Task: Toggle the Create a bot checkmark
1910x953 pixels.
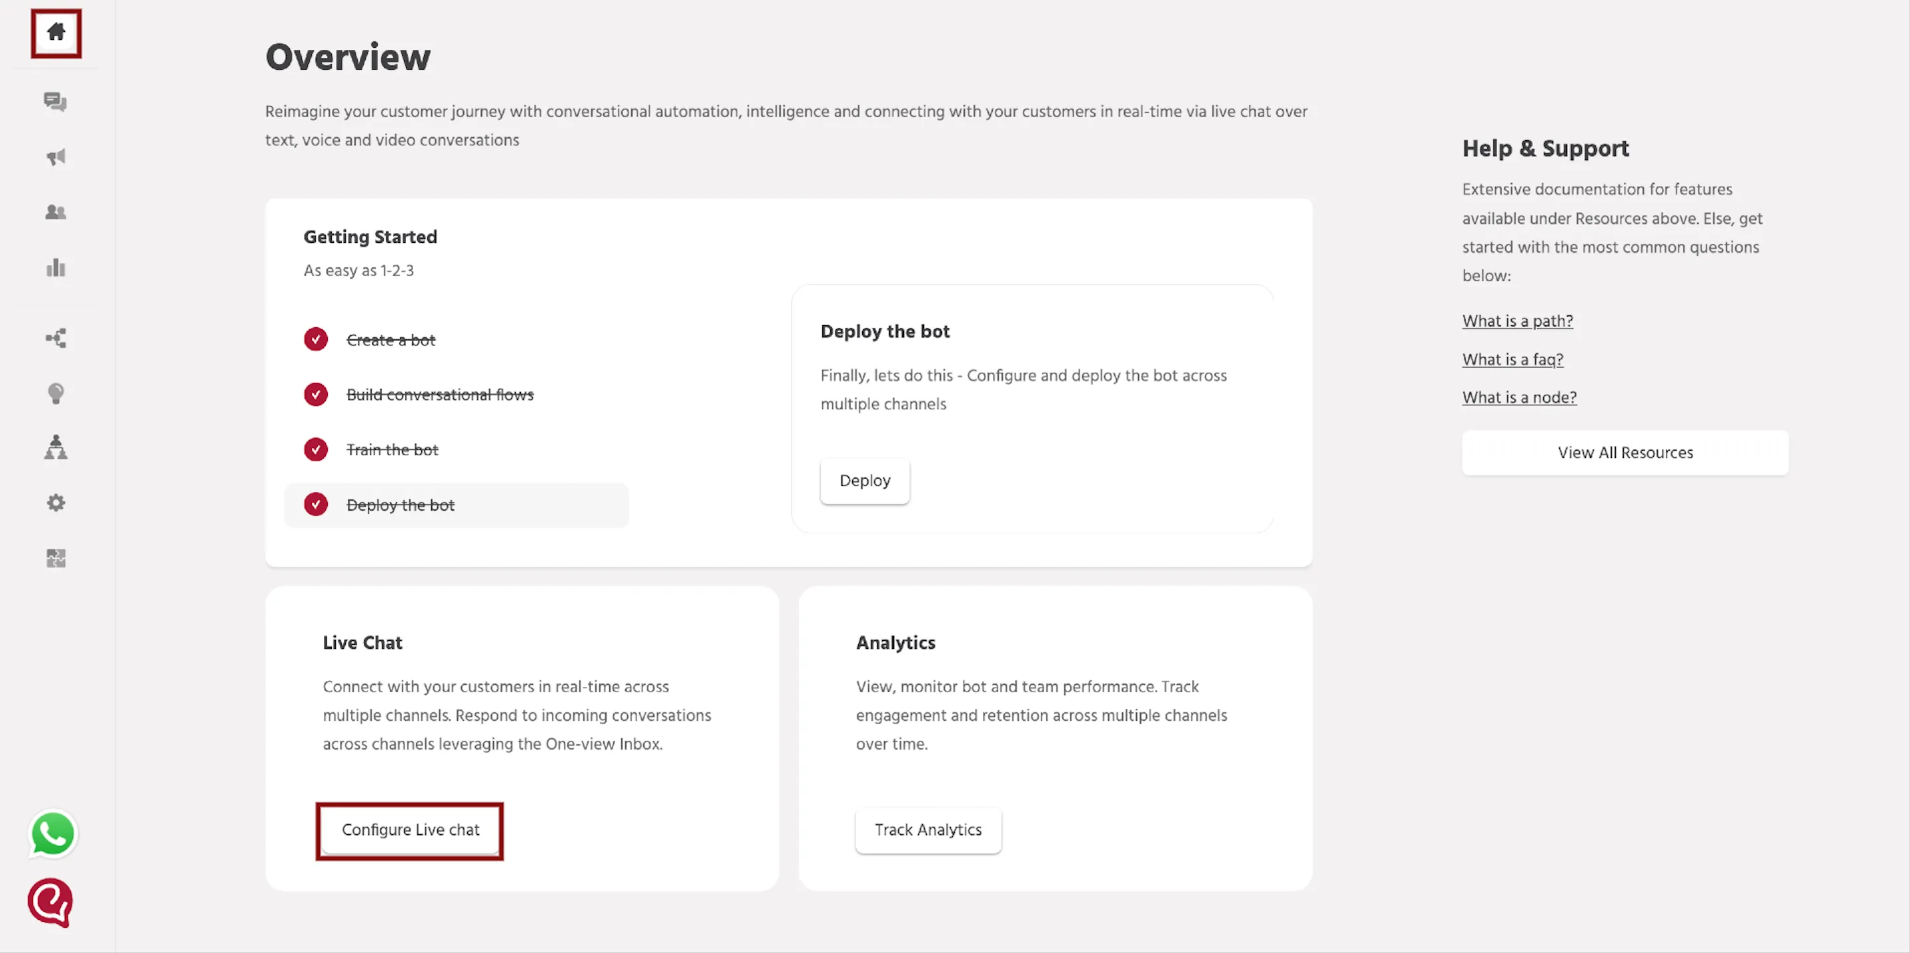Action: click(x=316, y=340)
